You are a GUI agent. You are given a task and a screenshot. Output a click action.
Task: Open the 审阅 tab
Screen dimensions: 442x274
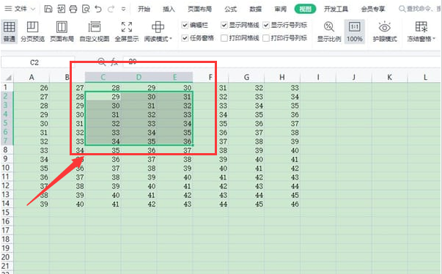coord(281,10)
